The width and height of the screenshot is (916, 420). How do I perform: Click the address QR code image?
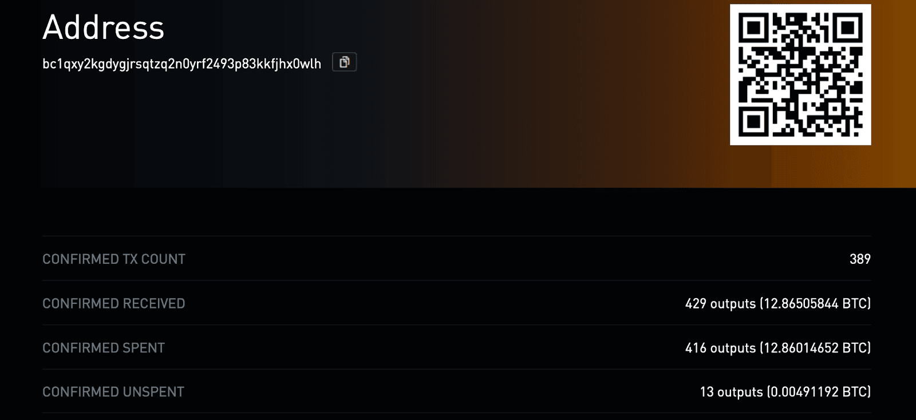[800, 74]
